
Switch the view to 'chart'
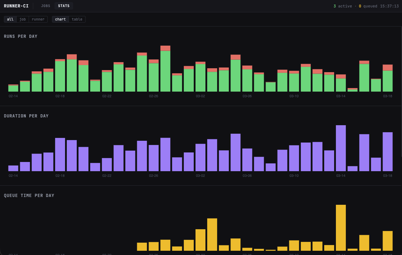(x=60, y=19)
